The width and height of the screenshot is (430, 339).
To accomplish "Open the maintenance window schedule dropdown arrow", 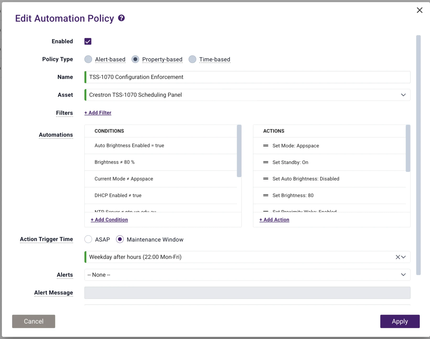I will click(404, 257).
